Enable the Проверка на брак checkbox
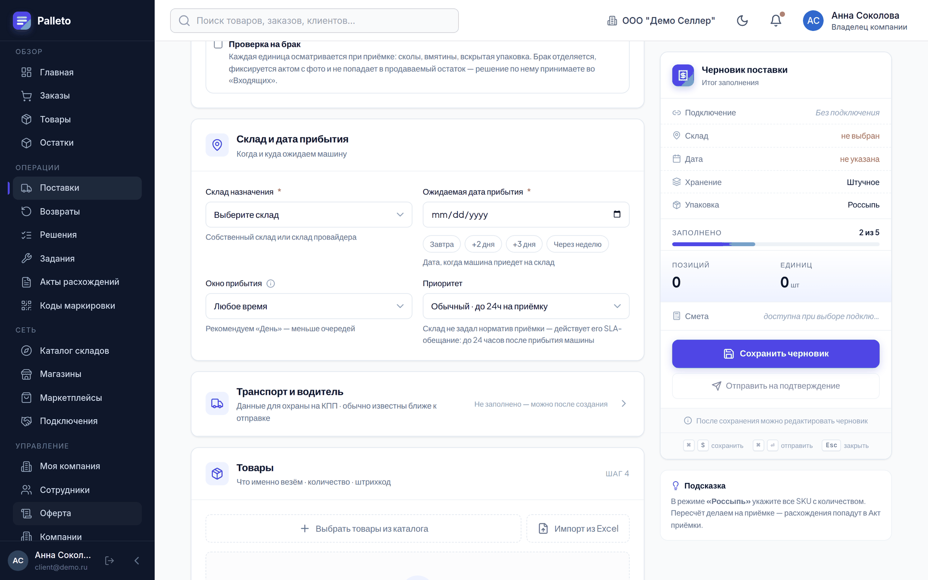 pos(218,44)
